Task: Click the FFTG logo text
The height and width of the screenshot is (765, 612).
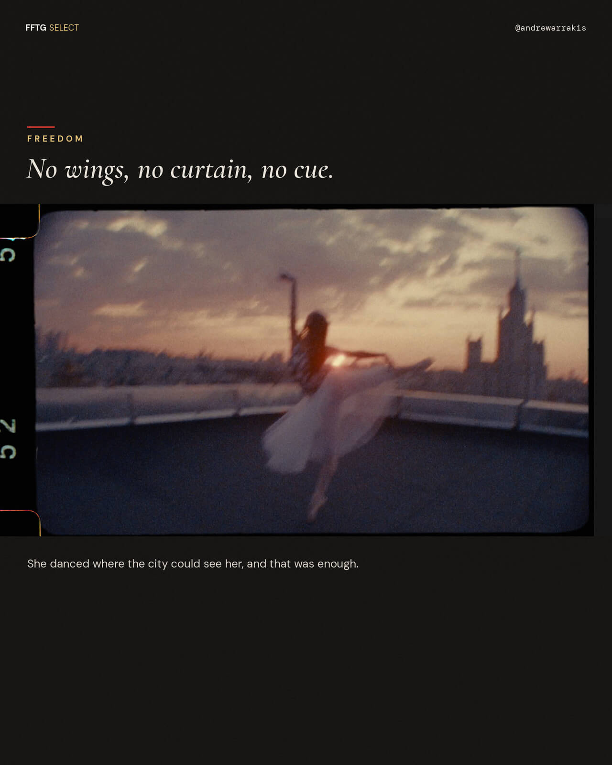Action: [36, 28]
